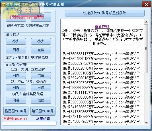Click the empty status field at bottom
The image size is (152, 131).
[x=29, y=123]
